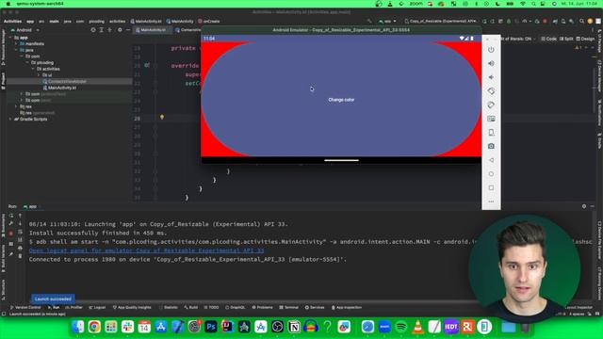Open the Resource Manager side panel

(3, 48)
